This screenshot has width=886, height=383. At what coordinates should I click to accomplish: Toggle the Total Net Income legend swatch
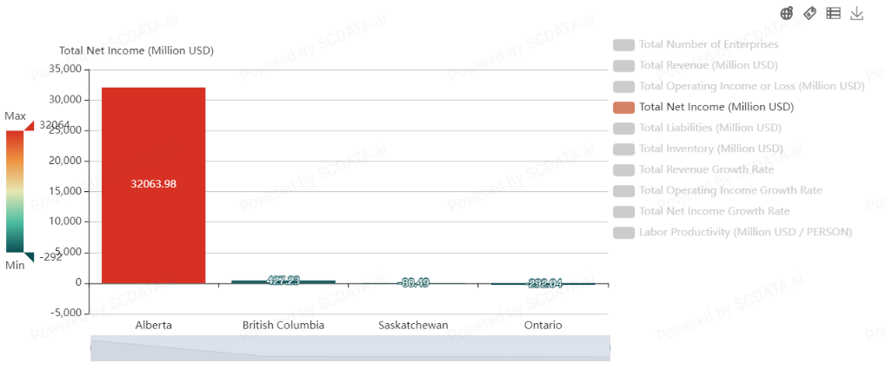coord(624,108)
